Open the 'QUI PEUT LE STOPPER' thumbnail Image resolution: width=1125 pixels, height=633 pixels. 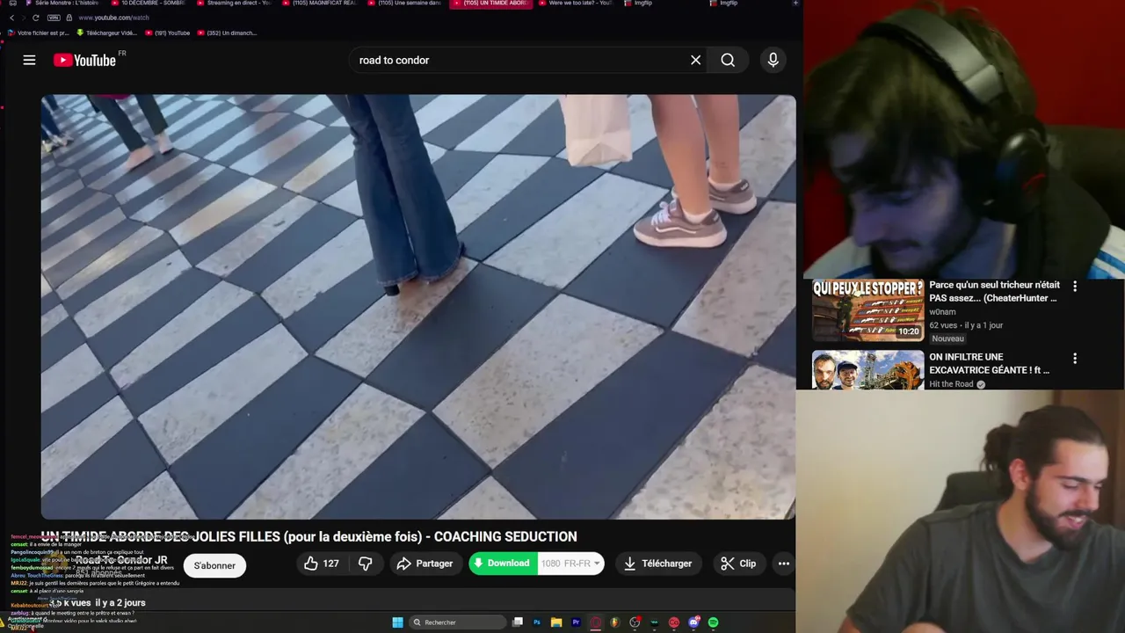[867, 309]
